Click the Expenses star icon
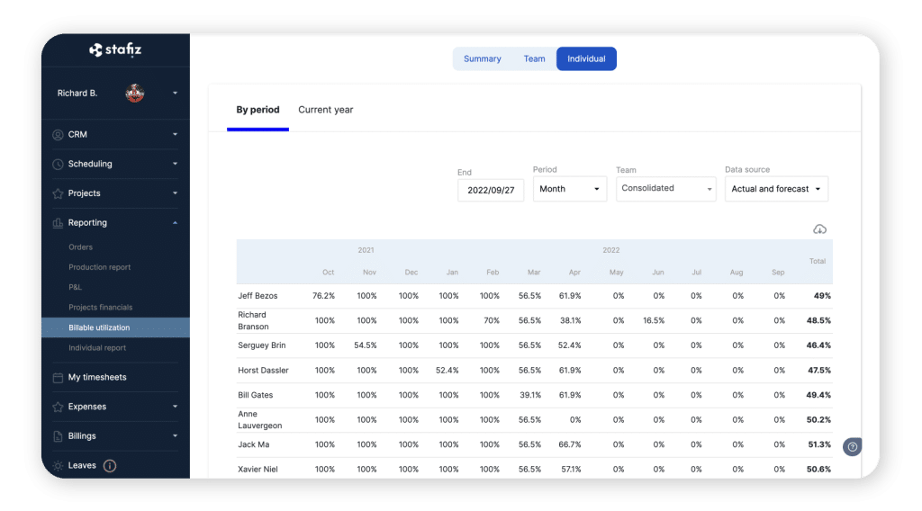This screenshot has height=511, width=922. click(x=58, y=407)
